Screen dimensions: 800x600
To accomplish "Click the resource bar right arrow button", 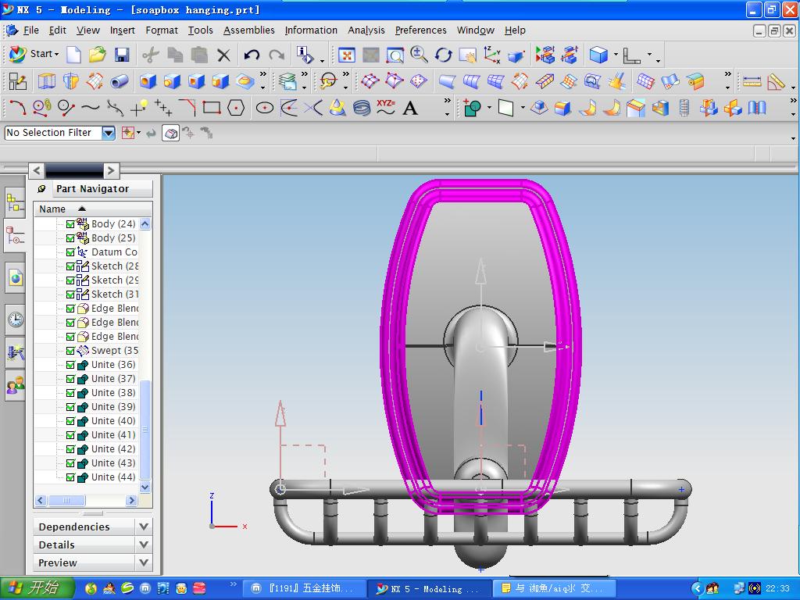I will (x=111, y=170).
